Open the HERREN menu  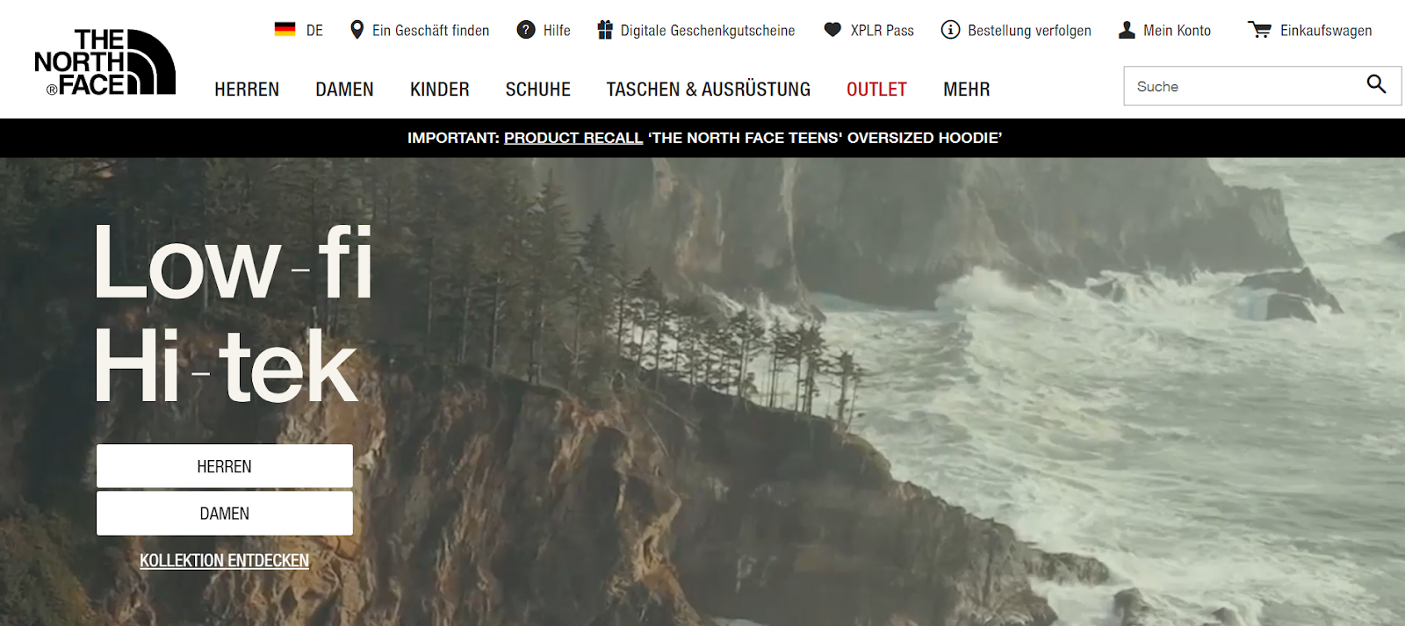247,90
